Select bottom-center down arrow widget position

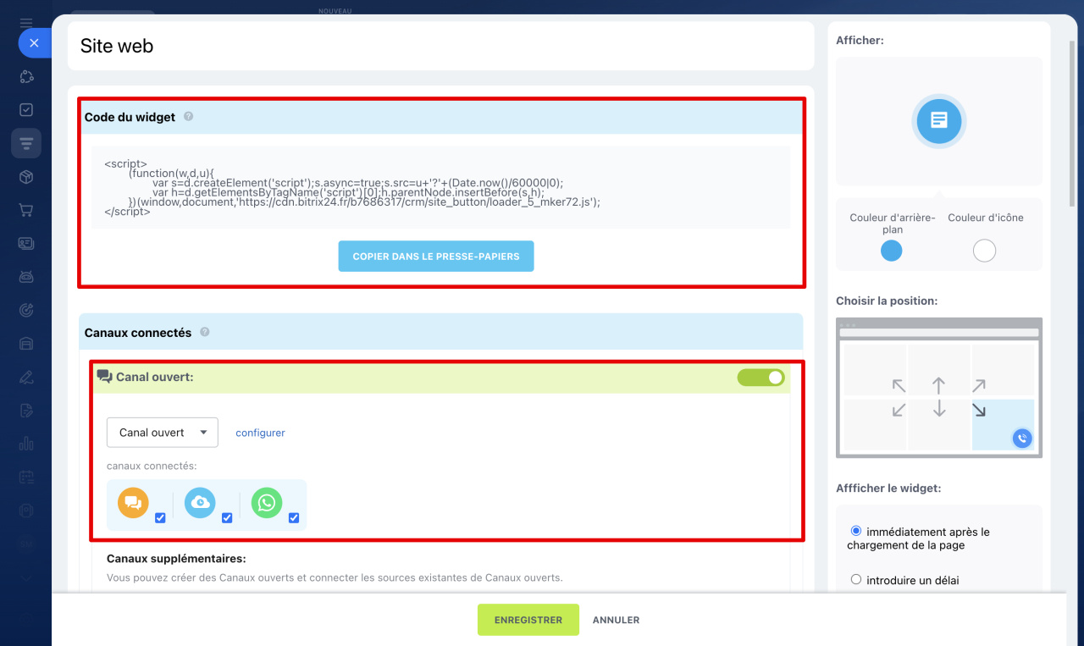click(938, 409)
